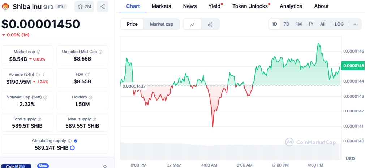This screenshot has height=168, width=365.
Task: Open the Markets tab
Action: point(161,6)
